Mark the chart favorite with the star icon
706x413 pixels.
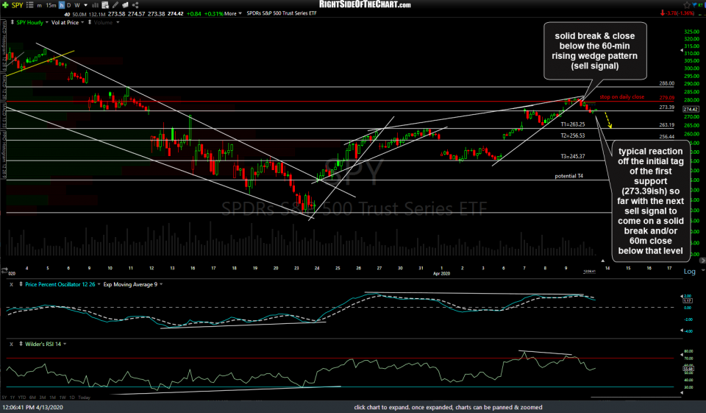pyautogui.click(x=687, y=5)
